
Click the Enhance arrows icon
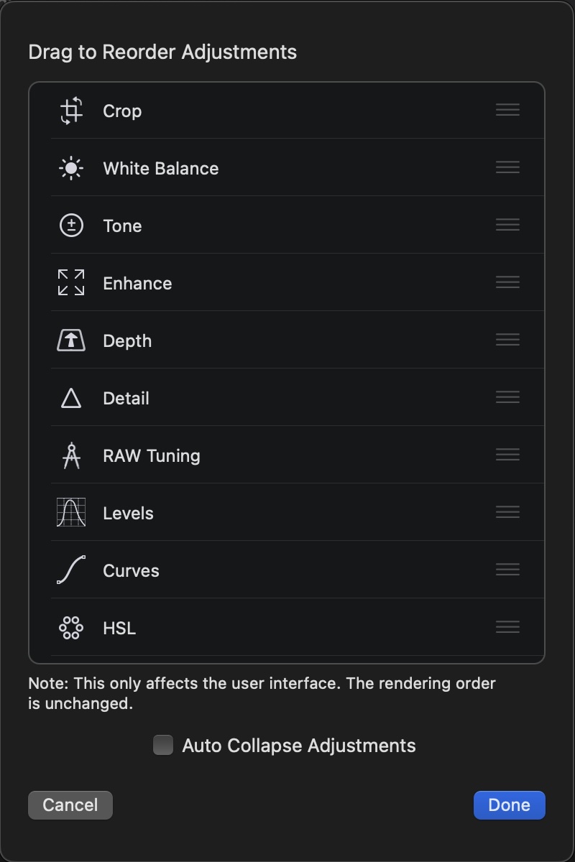coord(71,283)
